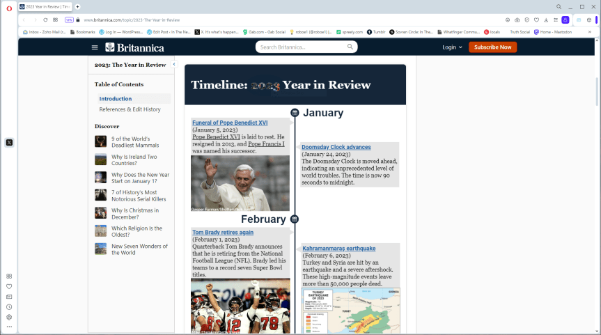Open X It's what's happening bookmark
This screenshot has height=335, width=601.
(x=217, y=32)
